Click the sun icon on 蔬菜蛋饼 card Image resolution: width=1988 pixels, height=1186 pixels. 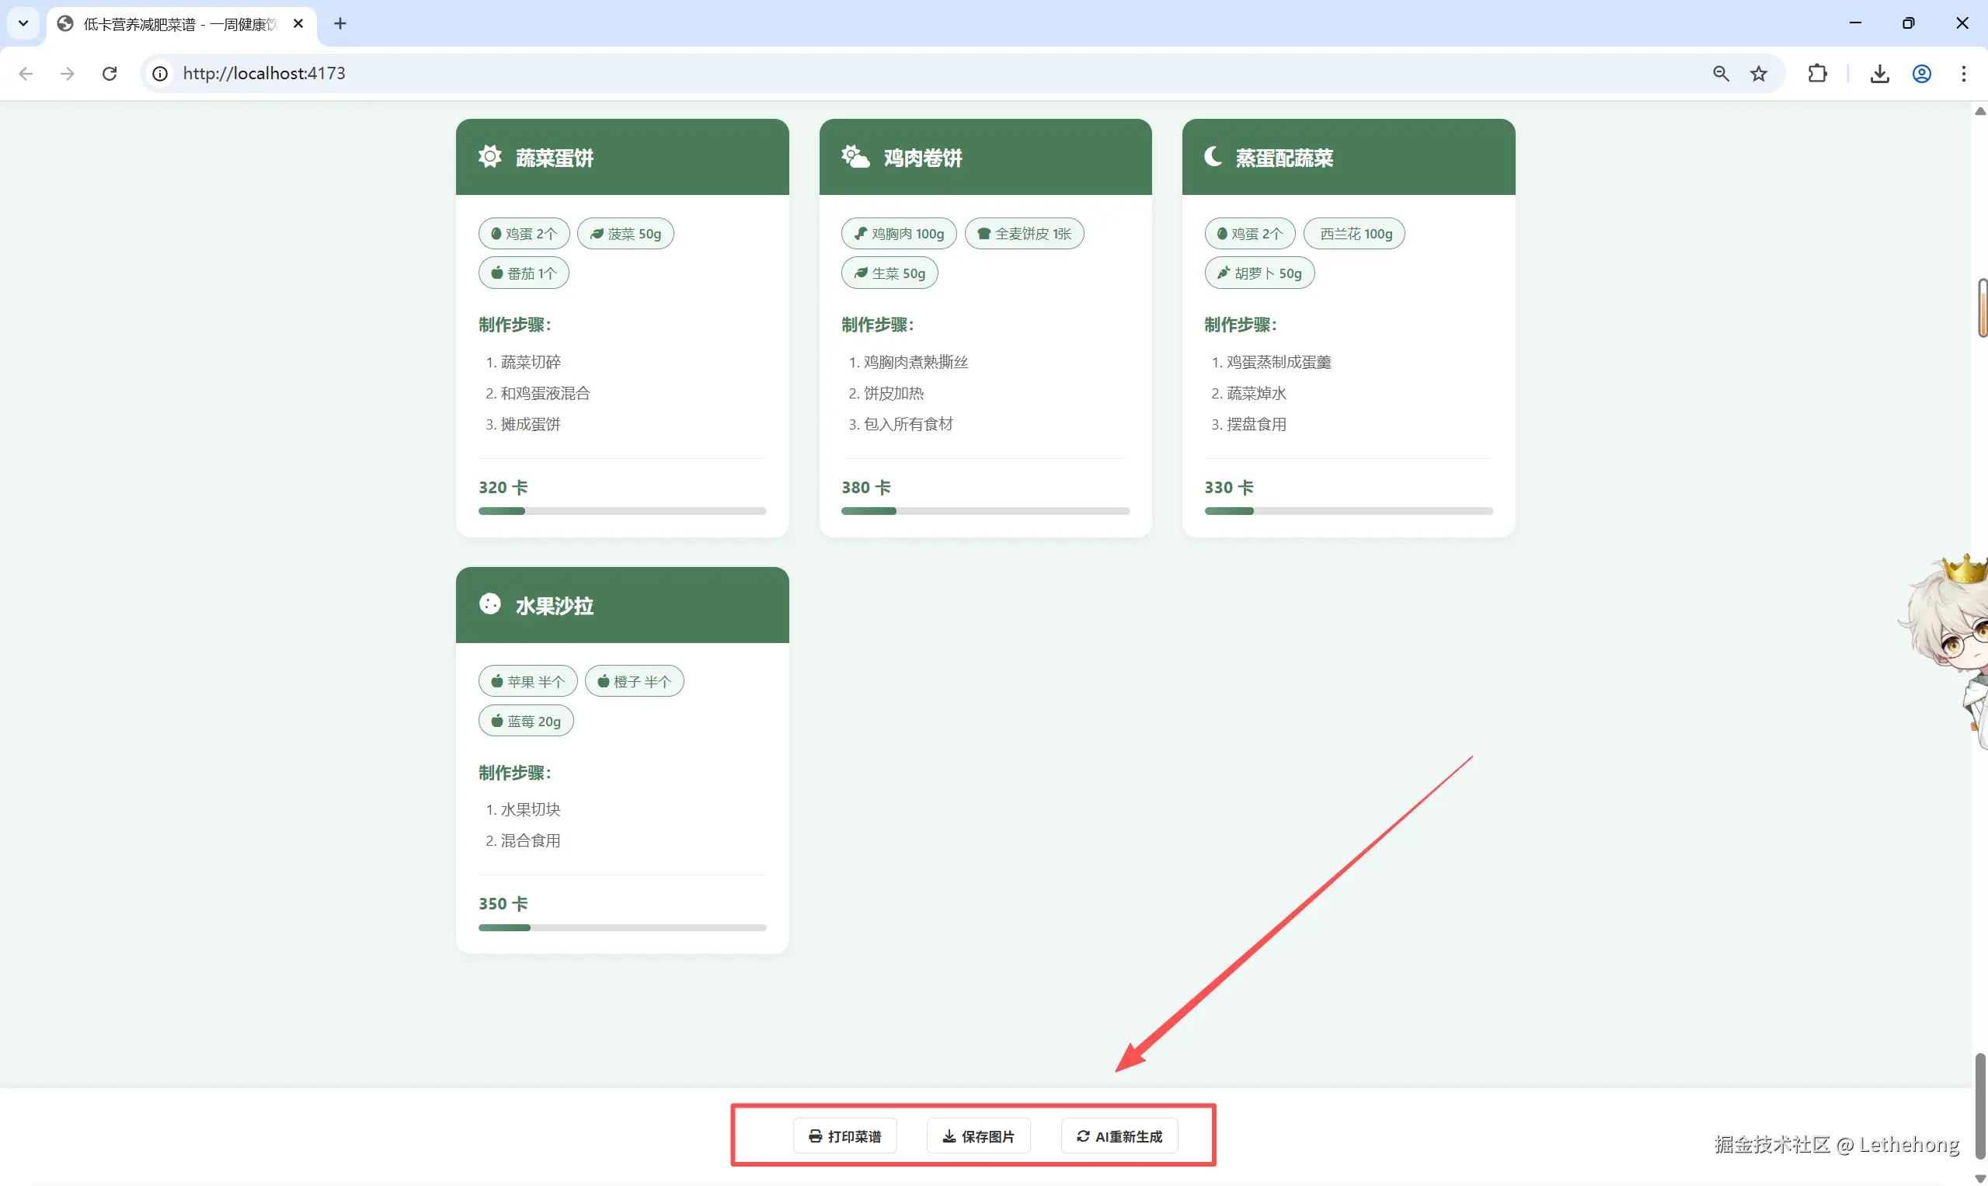coord(490,157)
